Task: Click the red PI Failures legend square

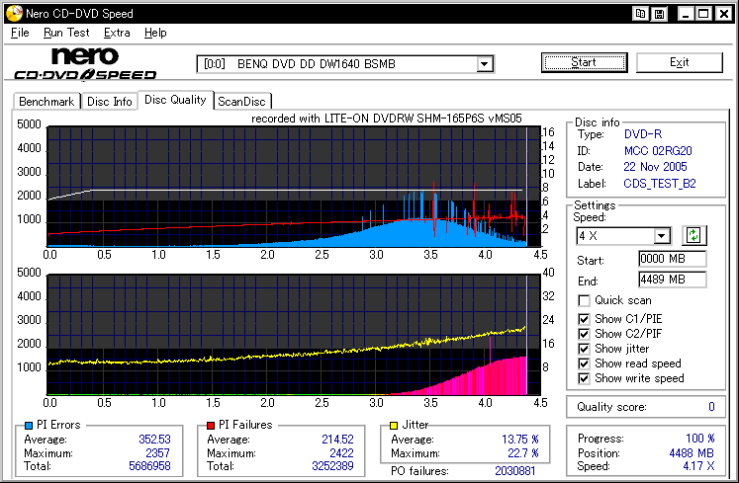Action: point(210,425)
